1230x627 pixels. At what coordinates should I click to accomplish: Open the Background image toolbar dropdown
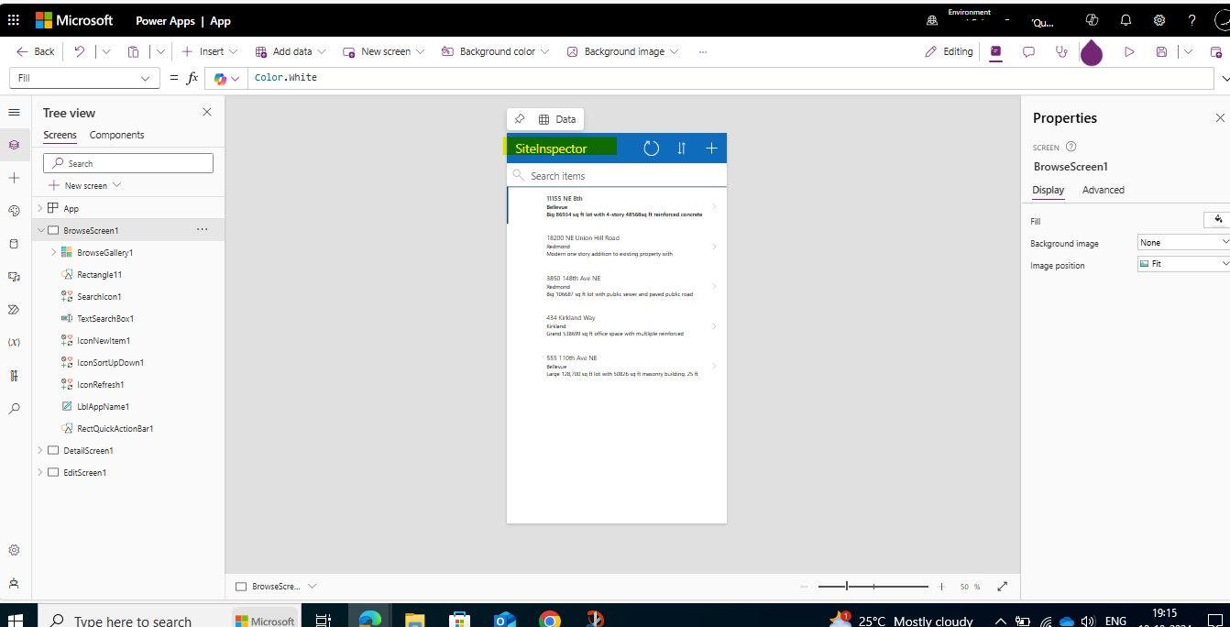coord(622,51)
